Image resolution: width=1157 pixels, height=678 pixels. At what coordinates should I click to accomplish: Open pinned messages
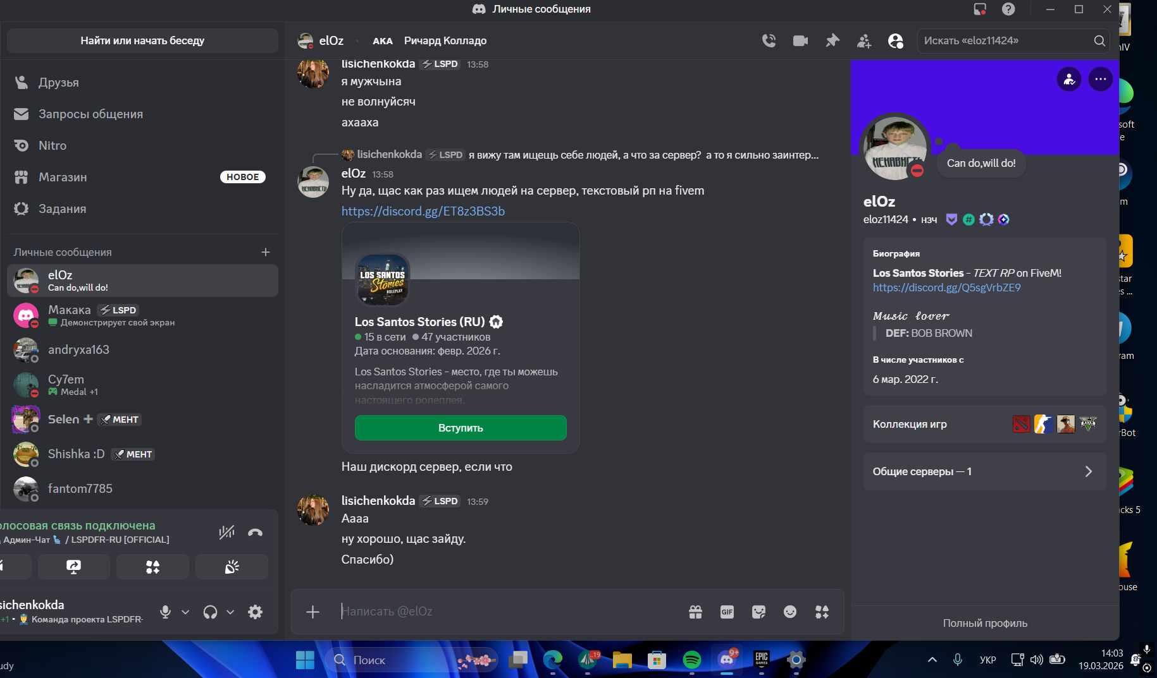[832, 41]
